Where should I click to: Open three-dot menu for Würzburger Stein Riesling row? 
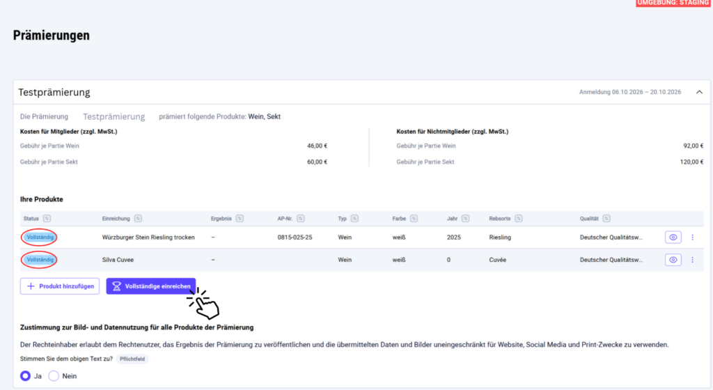(693, 237)
